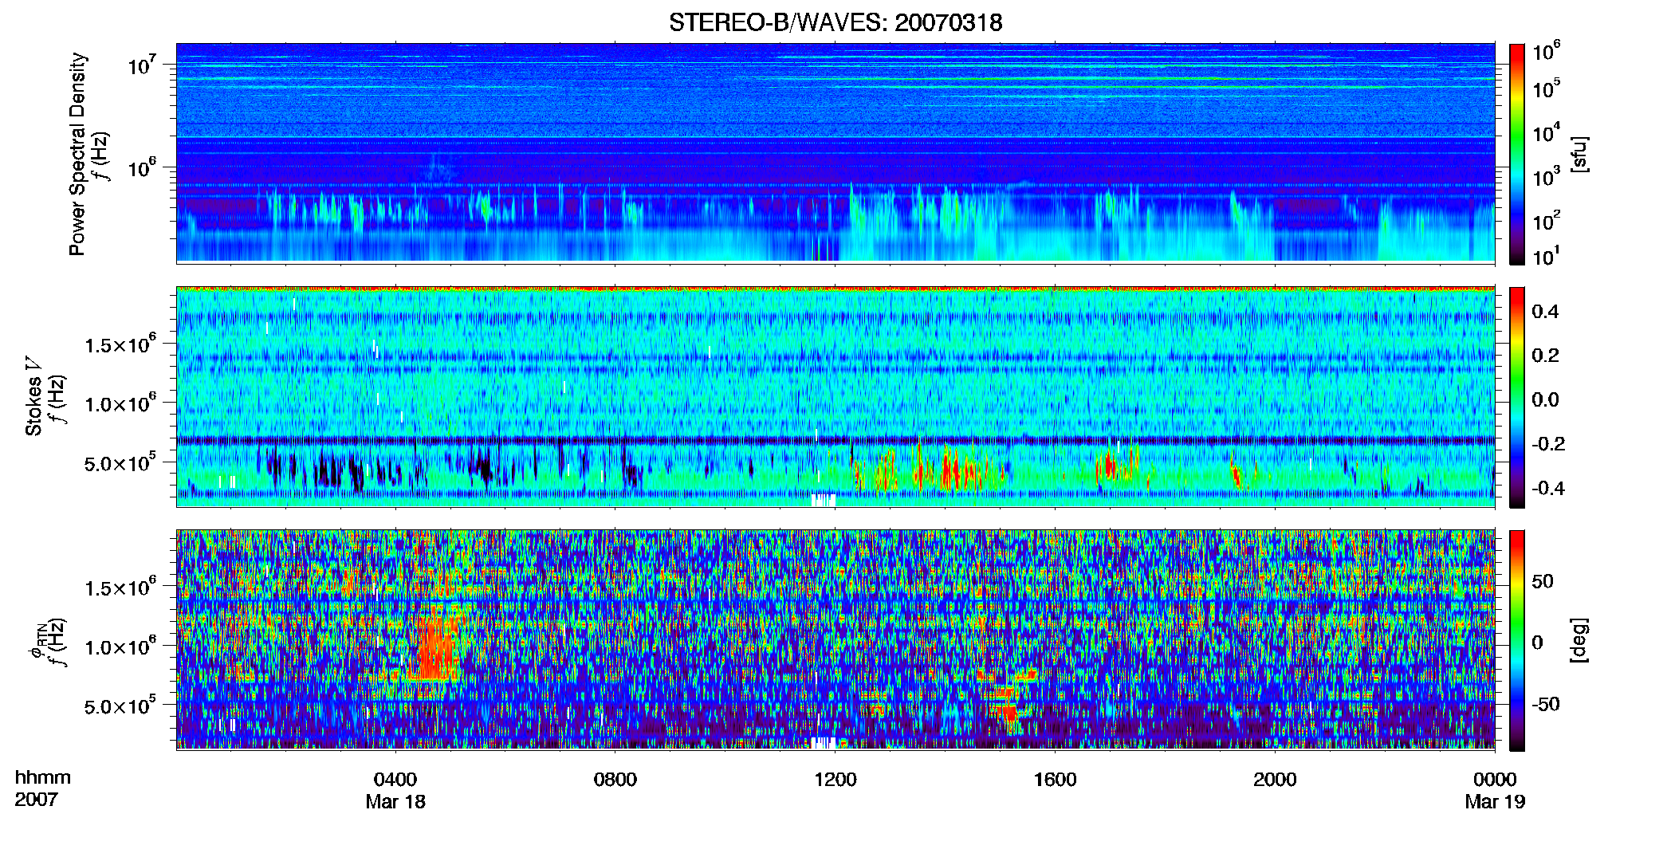Click the "2007" year label
1671x861 pixels.
[36, 800]
